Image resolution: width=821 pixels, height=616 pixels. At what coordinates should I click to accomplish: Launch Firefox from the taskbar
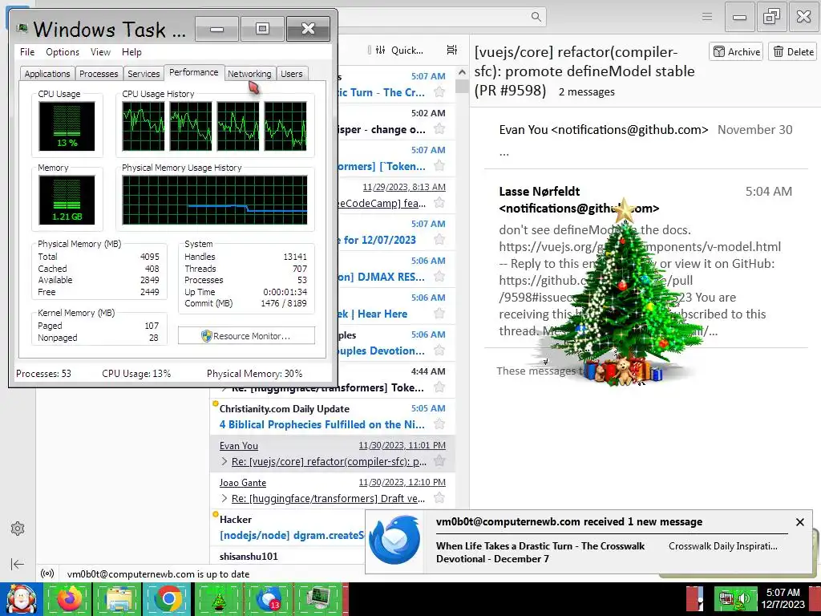[69, 599]
